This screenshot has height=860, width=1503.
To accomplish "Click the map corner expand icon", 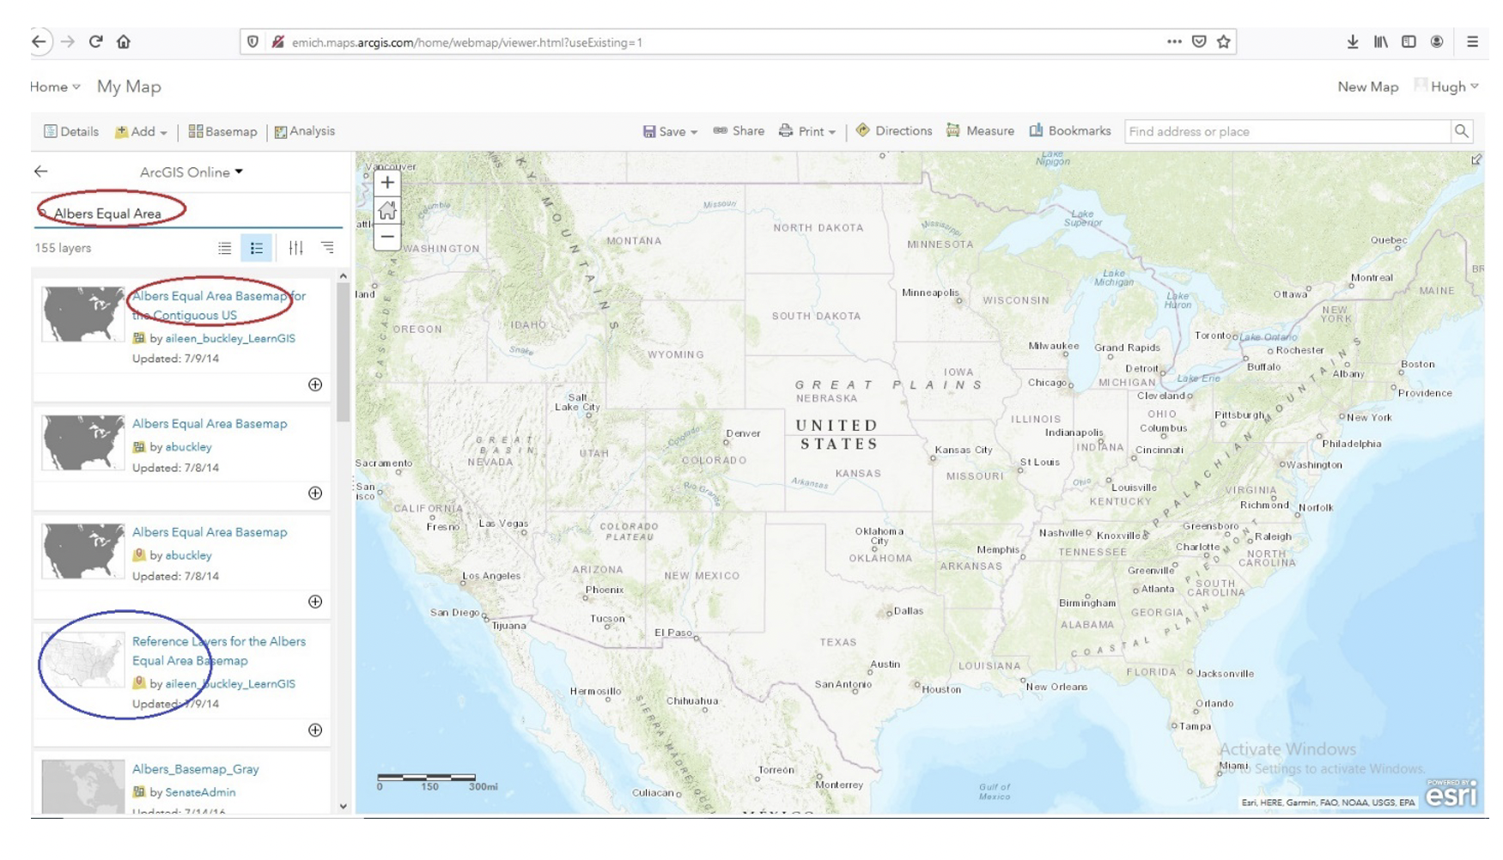I will click(x=1476, y=160).
